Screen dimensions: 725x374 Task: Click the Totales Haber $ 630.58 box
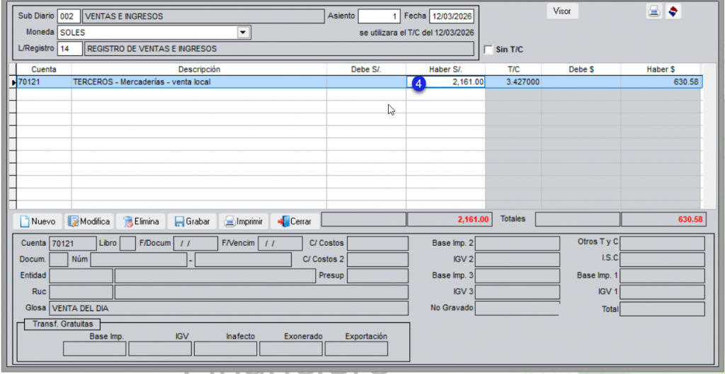(x=663, y=220)
